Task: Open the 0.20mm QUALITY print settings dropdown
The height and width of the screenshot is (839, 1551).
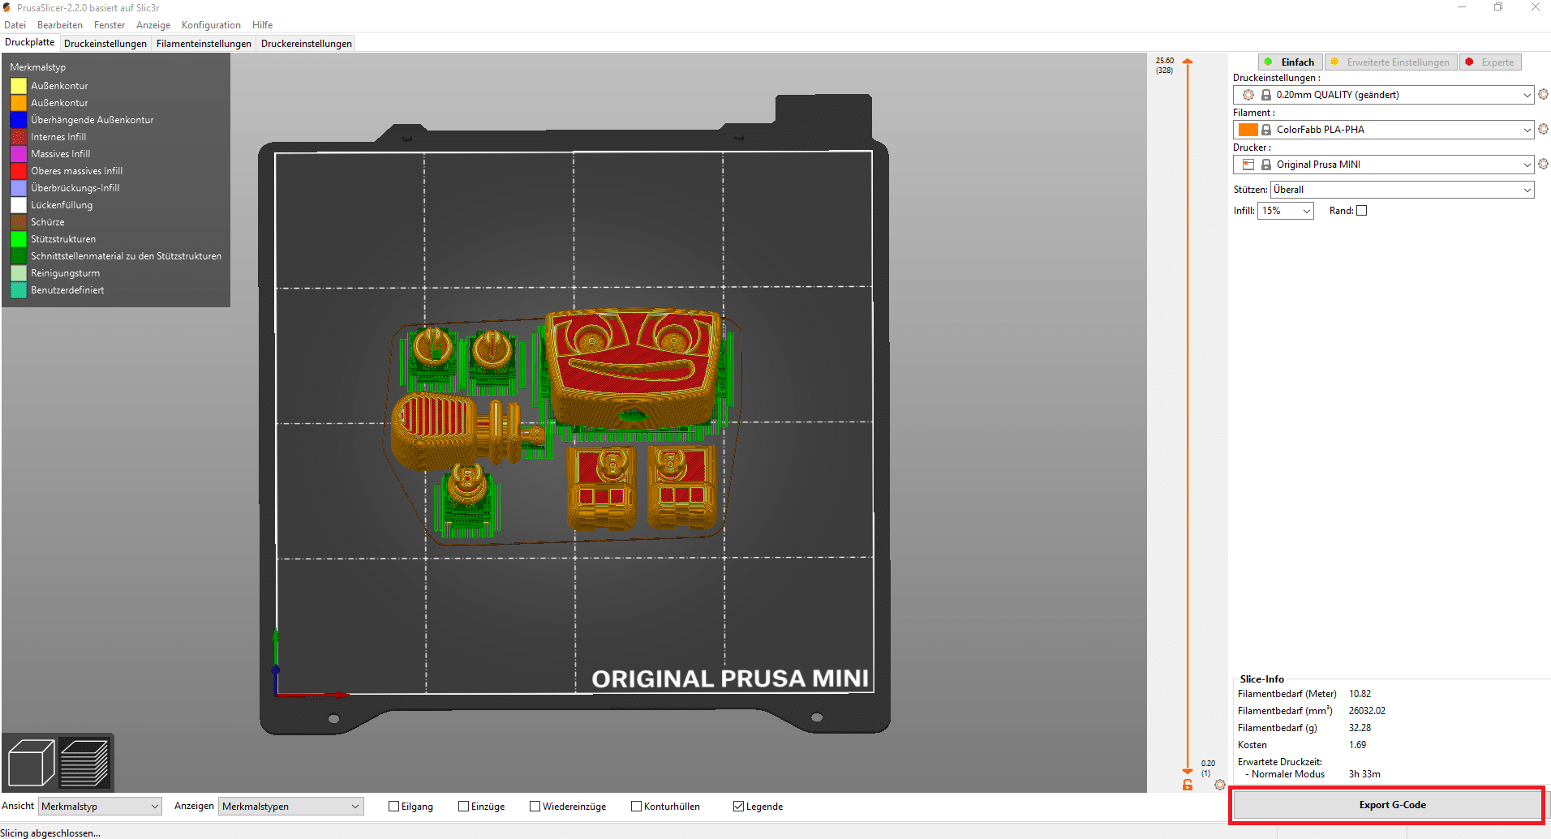Action: 1384,95
